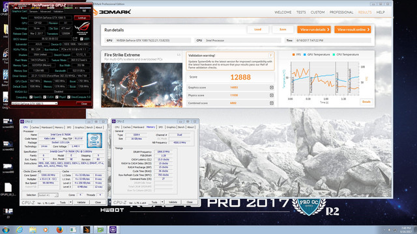Screen dimensions: 417x234
Task: Click the Intel Core i5 logo in CPU-Z
Action: (94, 140)
